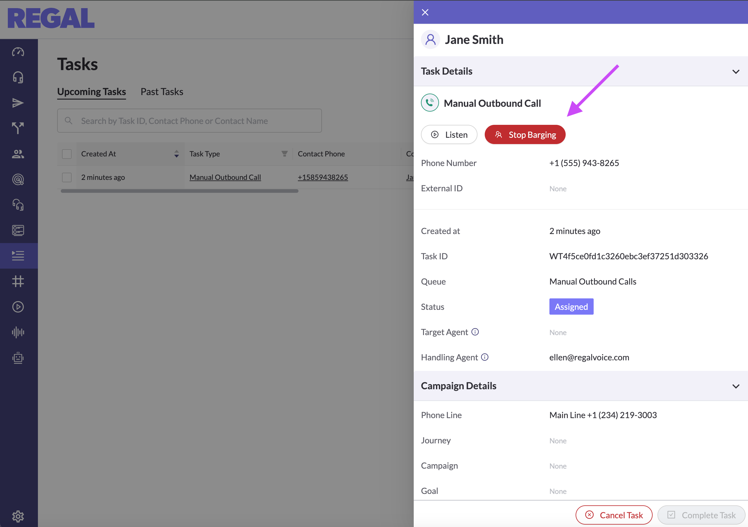
Task: Click Jane Smith's contact avatar icon
Action: (x=430, y=40)
